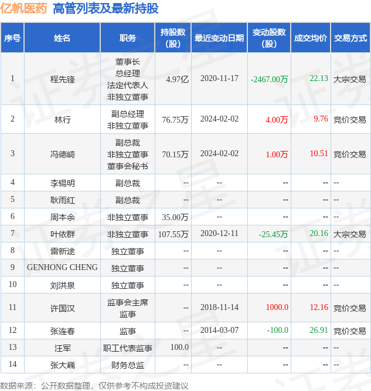
Task: Select the 持股数(股) column header
Action: click(x=173, y=38)
